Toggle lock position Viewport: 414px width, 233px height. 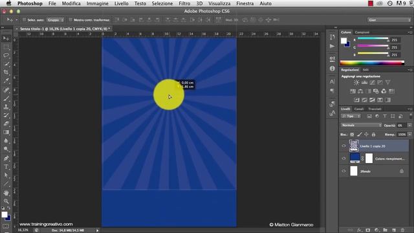click(366, 135)
